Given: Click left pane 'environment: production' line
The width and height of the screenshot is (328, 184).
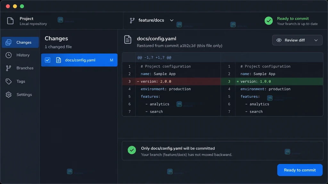Looking at the screenshot, I should [166, 89].
